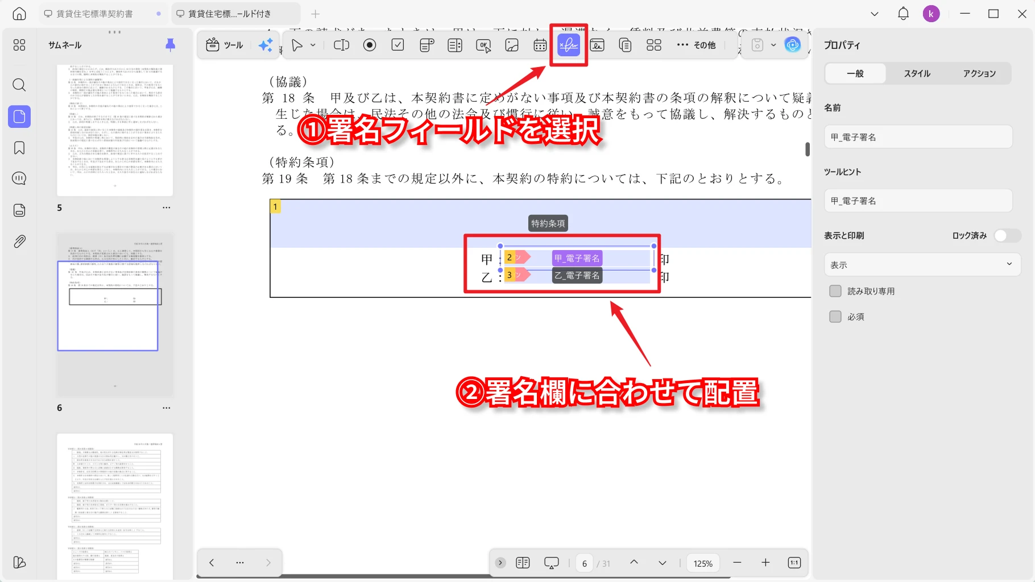The width and height of the screenshot is (1035, 582).
Task: Open the UPDF AI assistant icon
Action: pyautogui.click(x=792, y=44)
